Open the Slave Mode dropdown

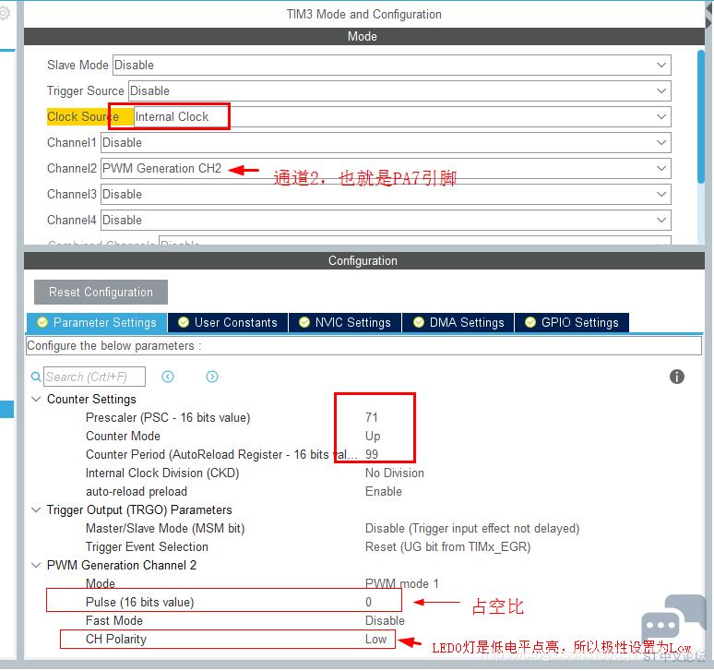tap(392, 66)
